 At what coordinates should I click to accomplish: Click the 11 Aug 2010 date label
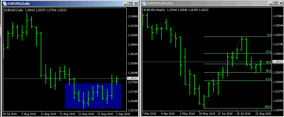(48, 114)
